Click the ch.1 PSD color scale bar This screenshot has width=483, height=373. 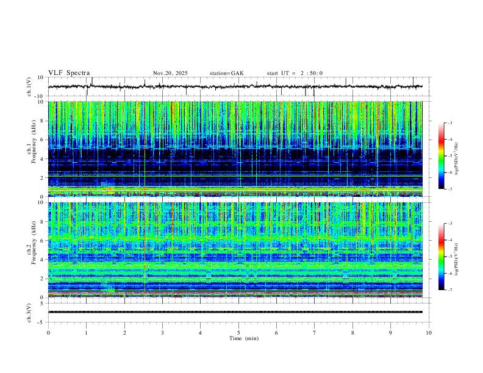point(442,156)
